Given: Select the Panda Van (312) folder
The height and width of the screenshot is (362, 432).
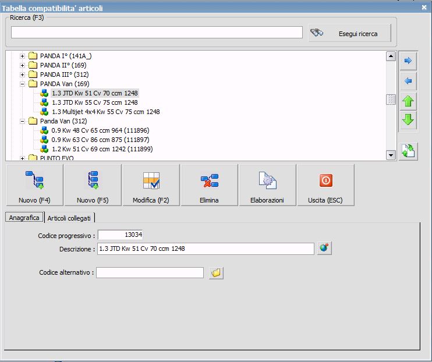Looking at the screenshot, I should (x=63, y=121).
